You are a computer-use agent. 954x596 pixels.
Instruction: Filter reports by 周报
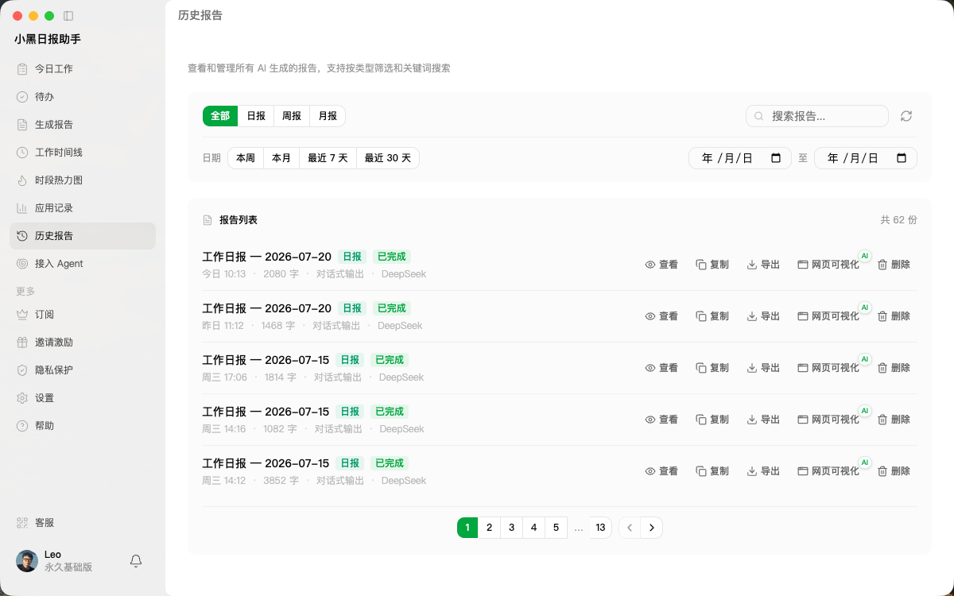pyautogui.click(x=292, y=116)
